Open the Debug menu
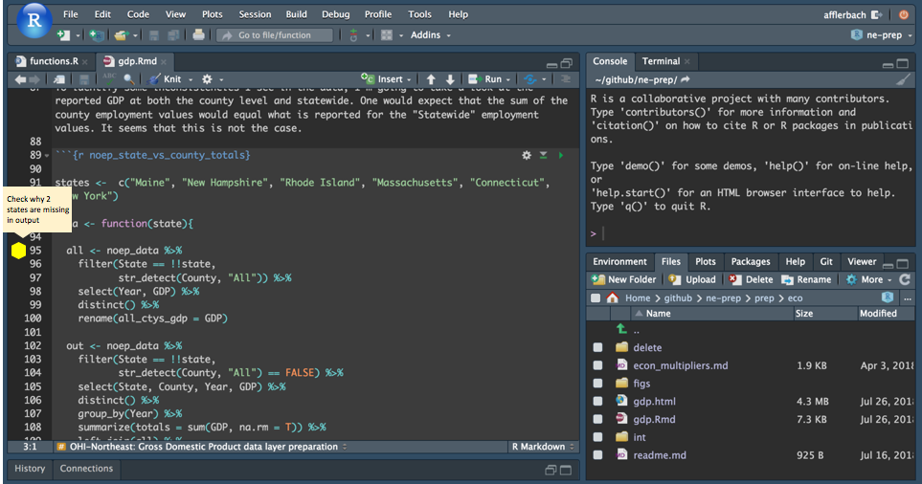This screenshot has width=922, height=484. pos(335,14)
